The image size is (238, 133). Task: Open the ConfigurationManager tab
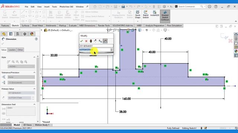pyautogui.click(x=18, y=34)
